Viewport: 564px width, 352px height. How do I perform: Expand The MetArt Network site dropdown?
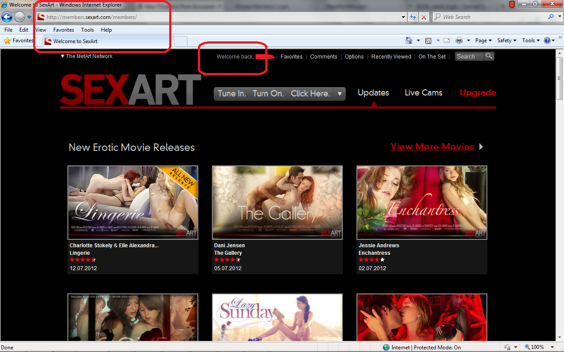coord(87,56)
